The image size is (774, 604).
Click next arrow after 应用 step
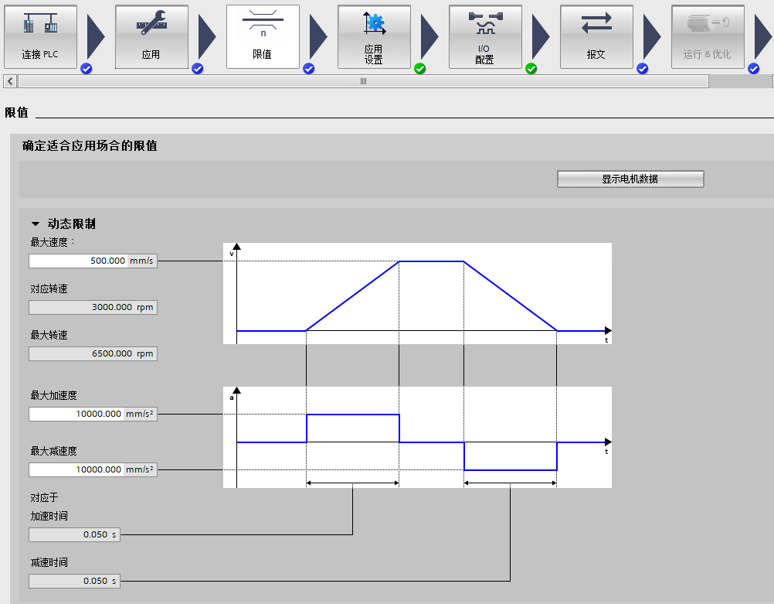tap(207, 36)
